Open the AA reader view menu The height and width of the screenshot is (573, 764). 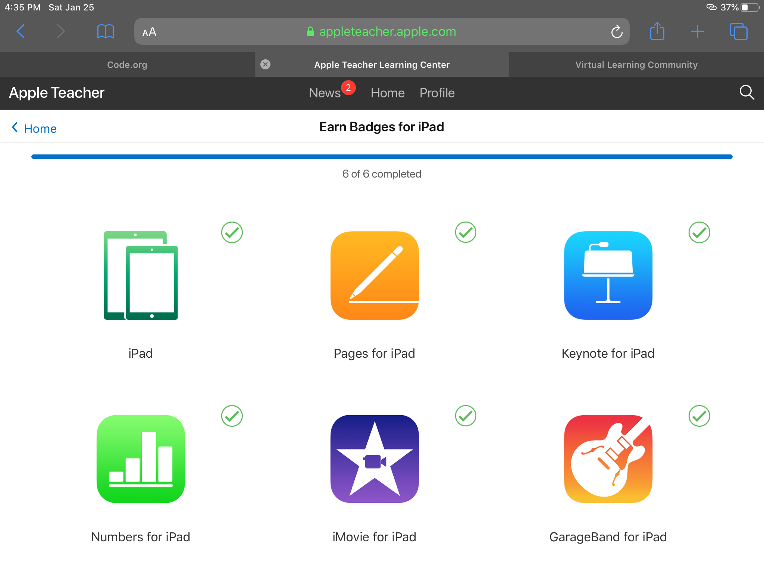pyautogui.click(x=149, y=32)
